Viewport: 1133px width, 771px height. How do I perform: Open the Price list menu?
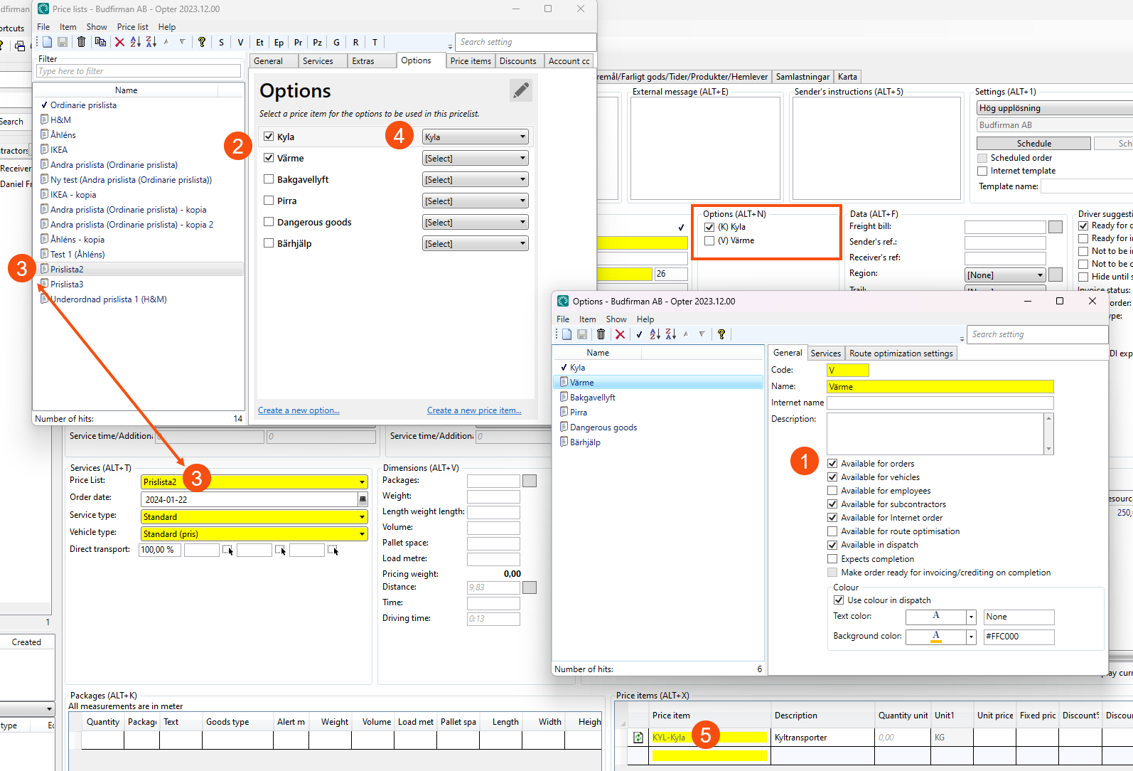point(132,27)
